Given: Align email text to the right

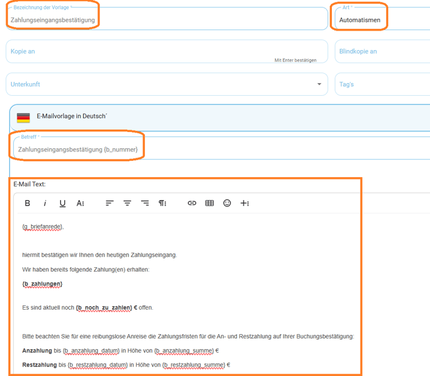Looking at the screenshot, I should pos(145,203).
